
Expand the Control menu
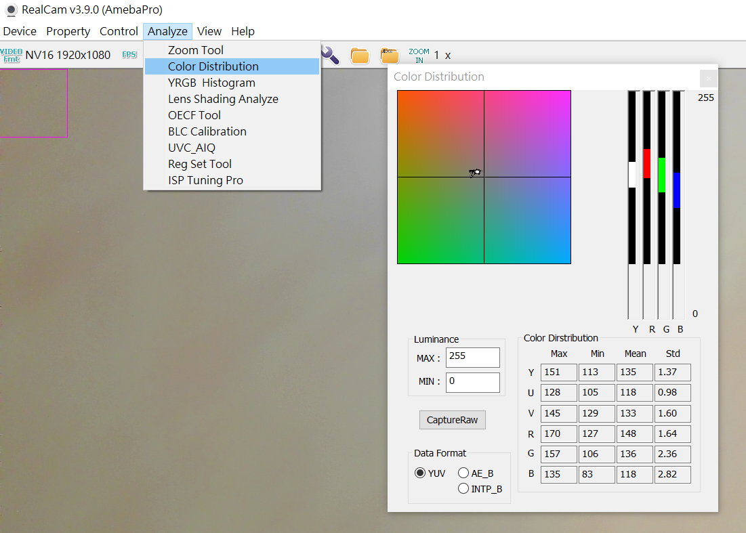click(x=119, y=31)
